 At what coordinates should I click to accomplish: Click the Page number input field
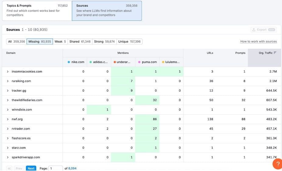coord(56,168)
